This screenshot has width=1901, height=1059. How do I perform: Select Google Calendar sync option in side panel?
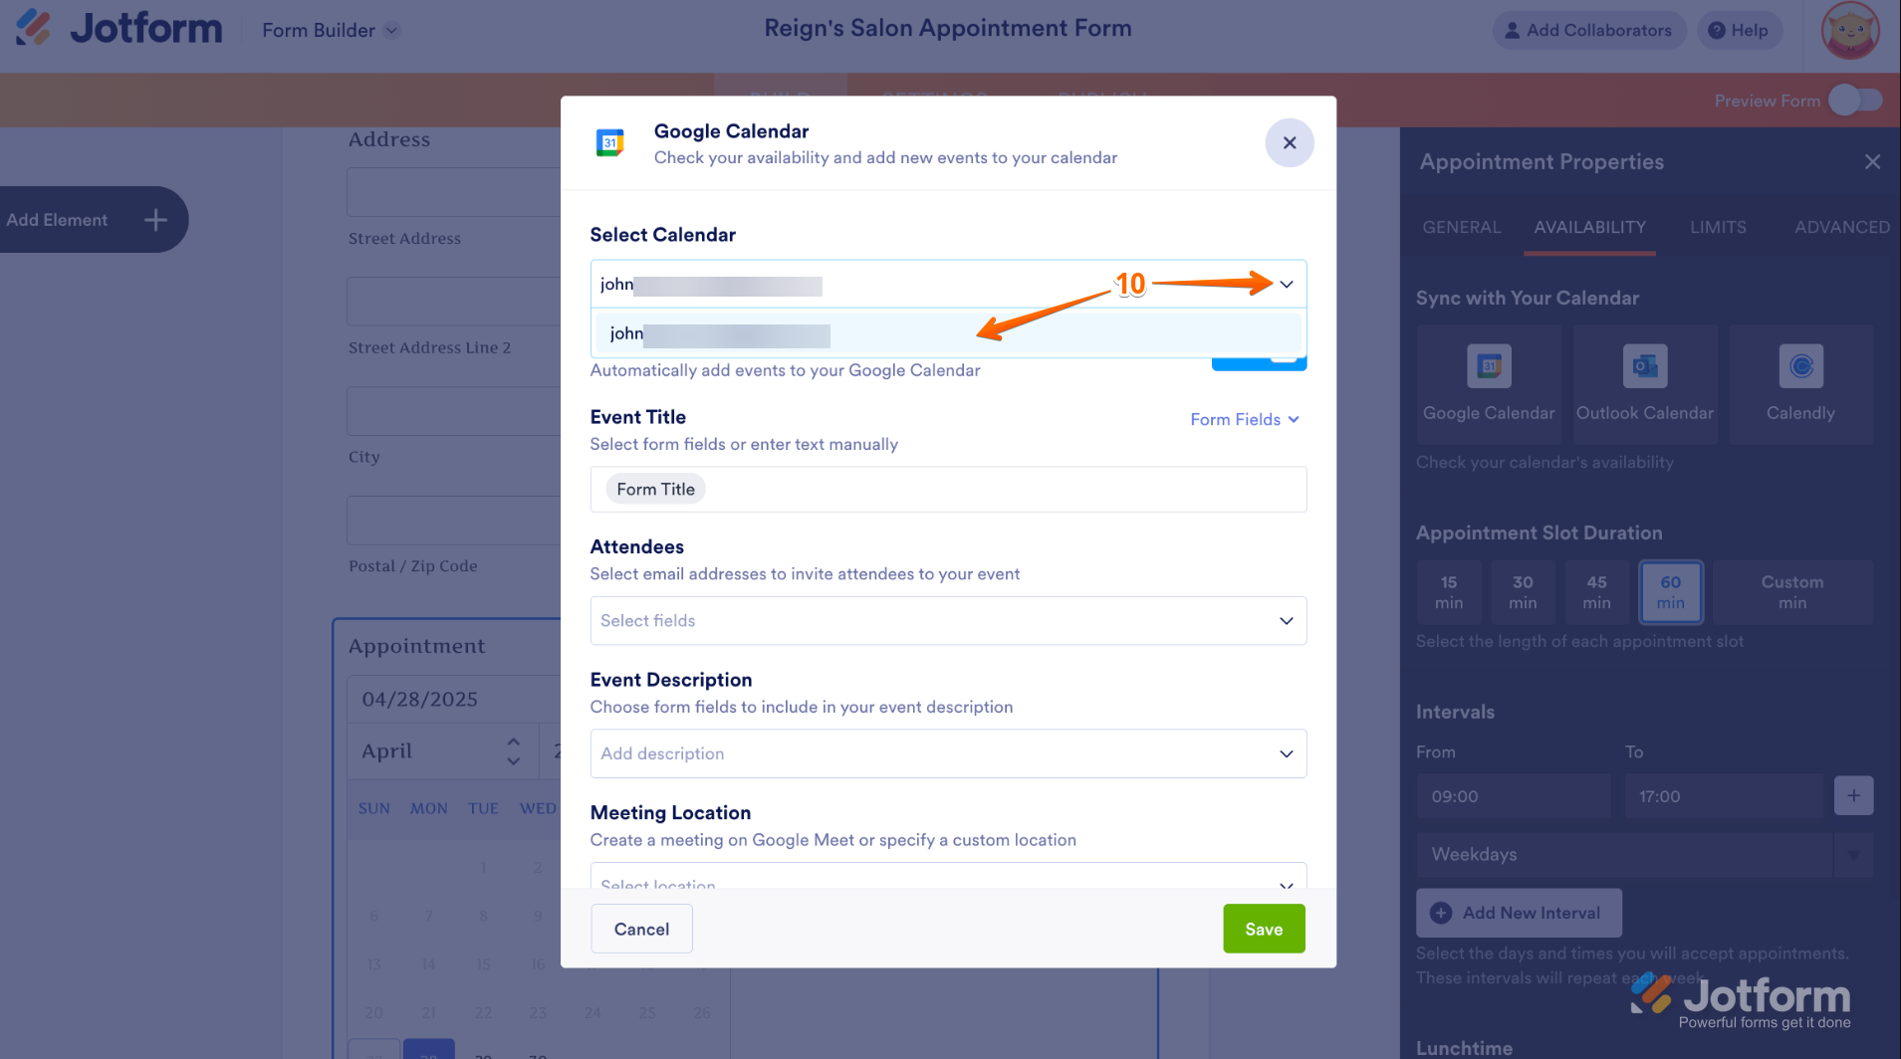[1489, 384]
